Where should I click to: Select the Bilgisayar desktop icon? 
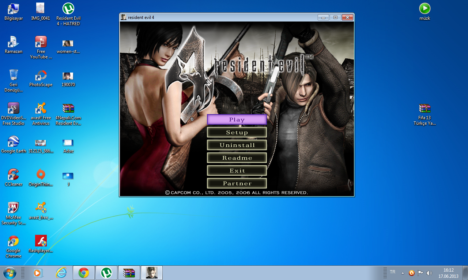pos(14,11)
